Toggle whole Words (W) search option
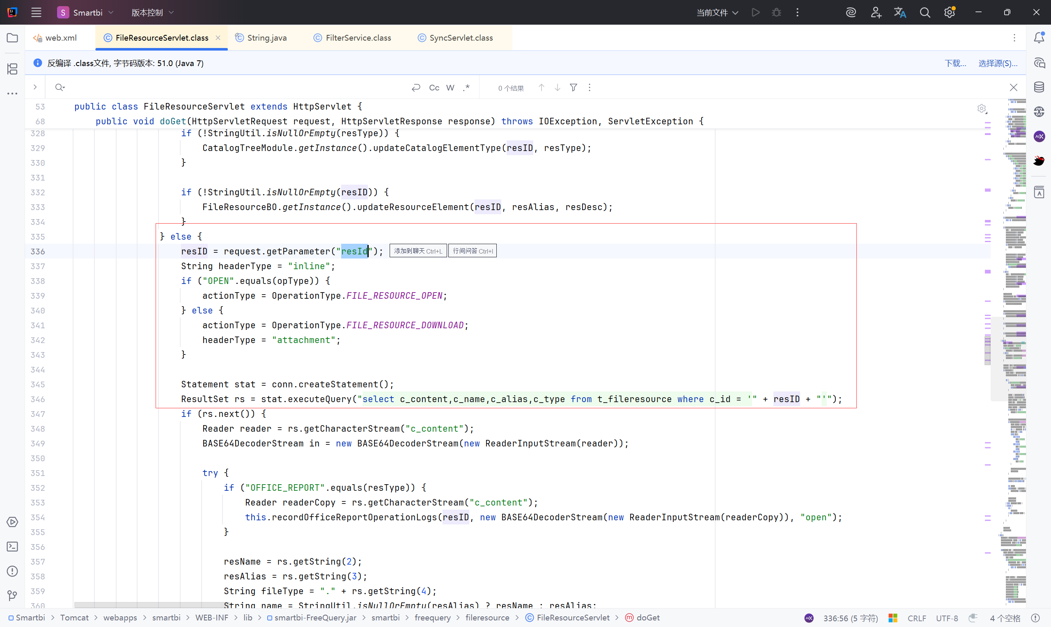Image resolution: width=1051 pixels, height=627 pixels. [x=450, y=87]
